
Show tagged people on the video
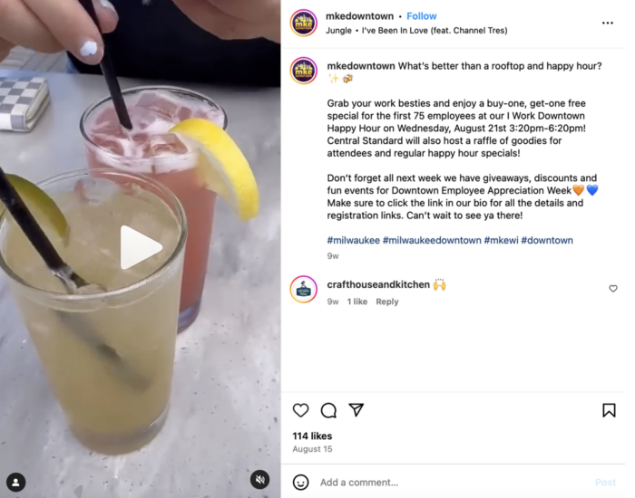click(16, 483)
